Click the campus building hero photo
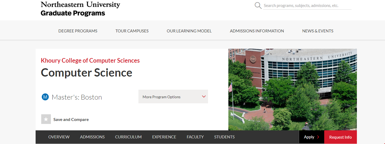385x144 pixels. tap(293, 89)
